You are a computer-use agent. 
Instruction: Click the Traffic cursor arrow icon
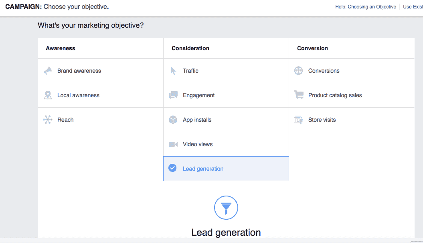point(173,71)
